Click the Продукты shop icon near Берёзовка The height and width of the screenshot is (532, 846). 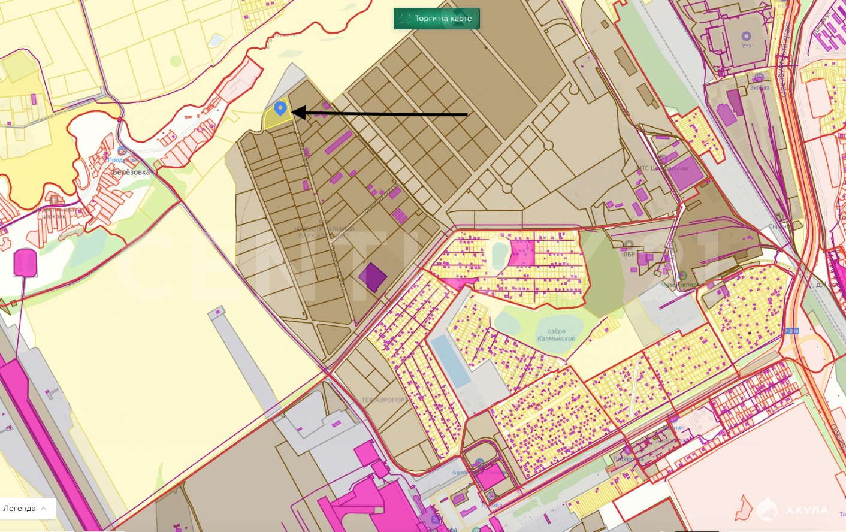(122, 151)
